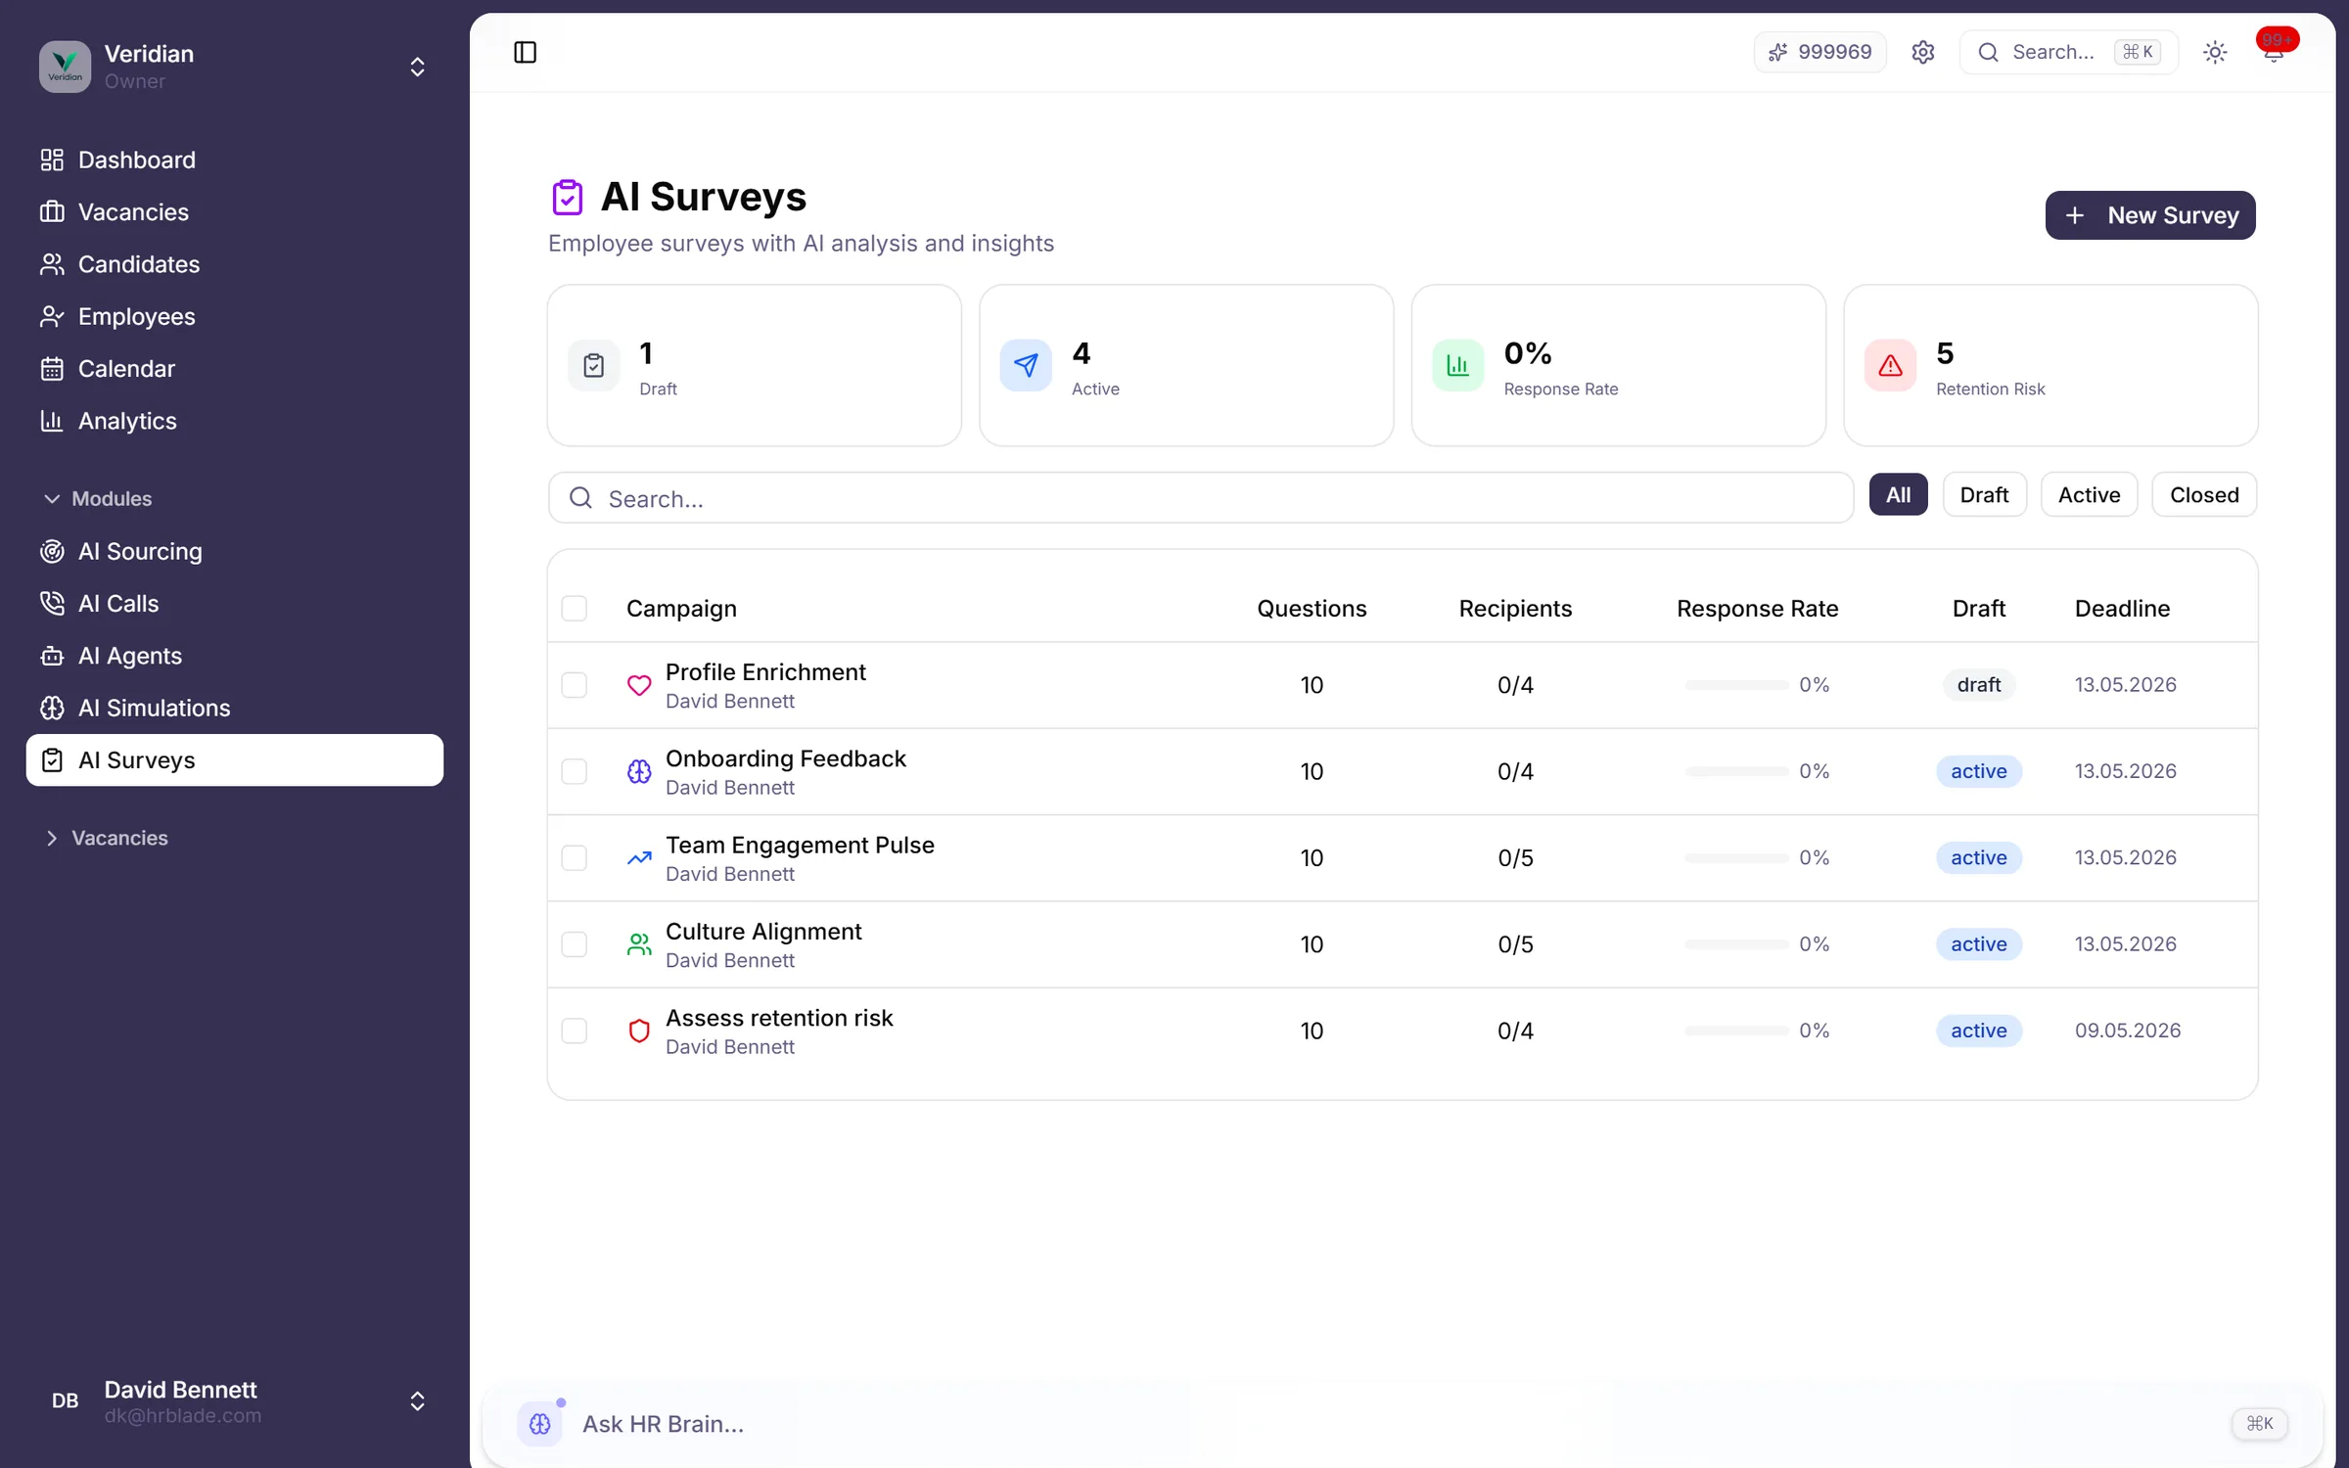
Task: Open the Team Engagement Pulse campaign
Action: (x=800, y=845)
